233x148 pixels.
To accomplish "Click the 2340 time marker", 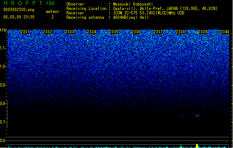I will (x=225, y=32).
